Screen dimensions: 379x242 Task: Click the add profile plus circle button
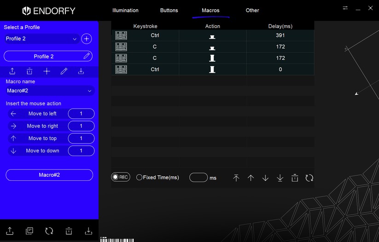87,39
